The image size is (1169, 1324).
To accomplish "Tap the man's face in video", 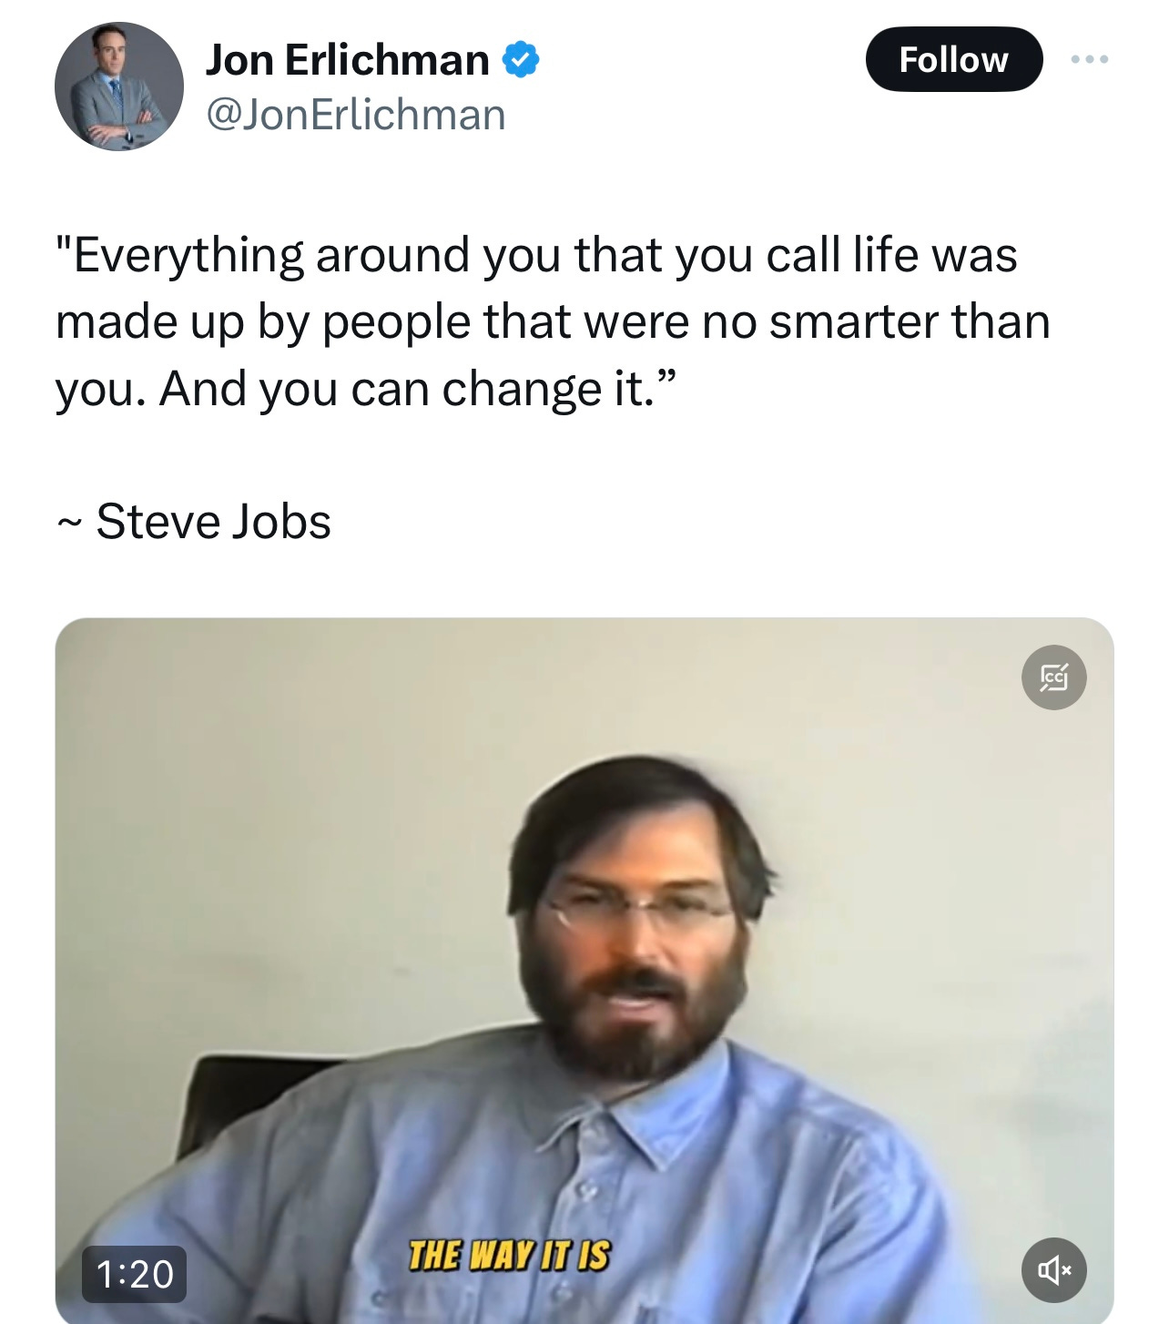I will coord(637,938).
